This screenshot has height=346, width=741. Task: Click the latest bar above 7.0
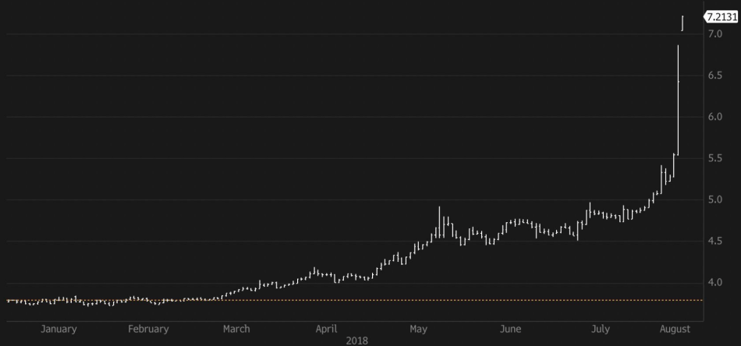[682, 23]
